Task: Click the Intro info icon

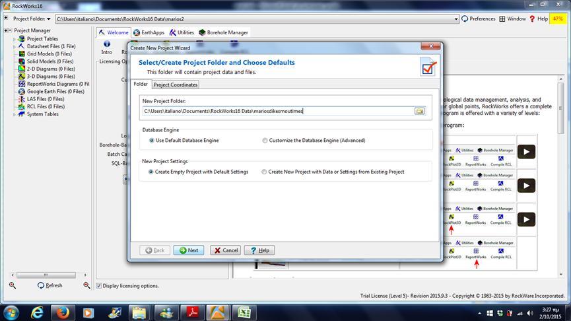Action: [x=107, y=44]
